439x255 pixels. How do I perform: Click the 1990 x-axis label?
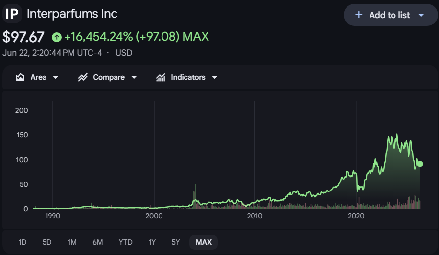click(x=53, y=216)
